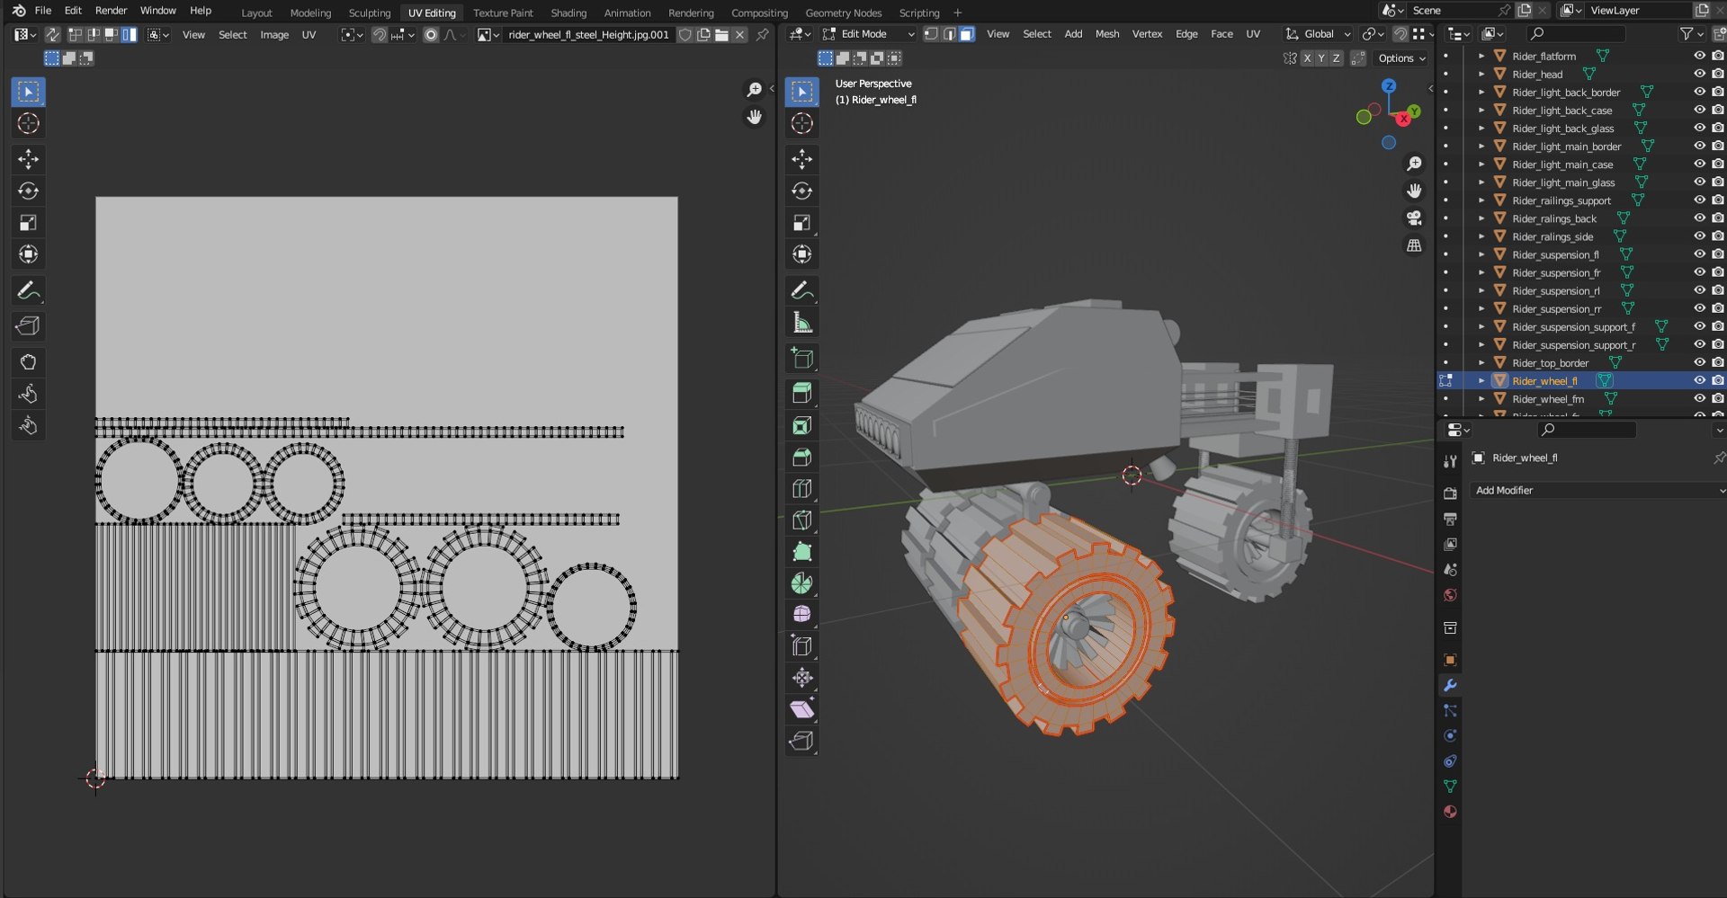Image resolution: width=1727 pixels, height=898 pixels.
Task: Select Rider_wheel_fm in outliner
Action: pos(1548,399)
